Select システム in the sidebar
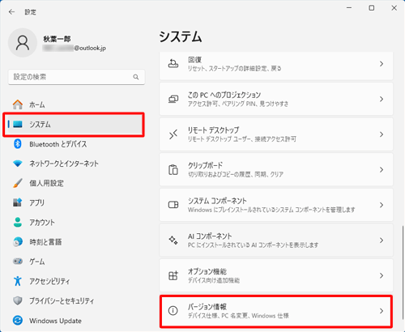The image size is (405, 332). coord(40,125)
